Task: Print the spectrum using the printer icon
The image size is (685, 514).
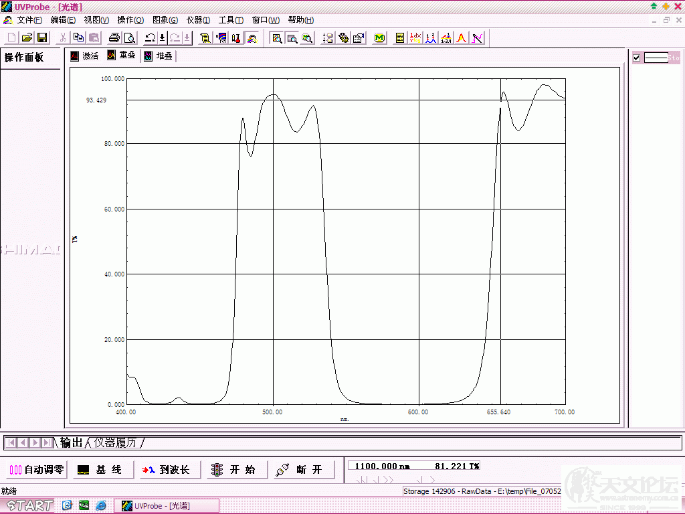Action: (114, 37)
